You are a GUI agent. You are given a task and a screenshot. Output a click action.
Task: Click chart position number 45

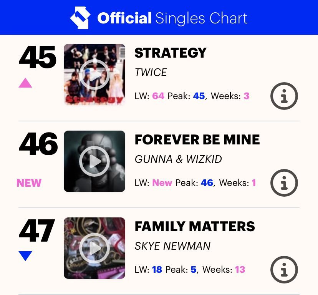[37, 57]
